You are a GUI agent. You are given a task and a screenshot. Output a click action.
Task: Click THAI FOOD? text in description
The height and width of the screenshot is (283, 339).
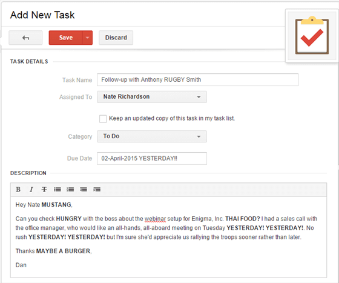tap(243, 219)
